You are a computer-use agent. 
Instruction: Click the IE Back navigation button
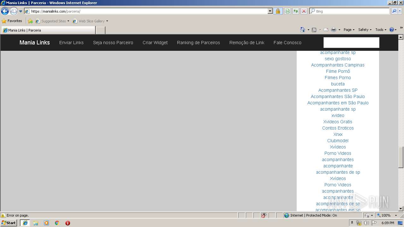[x=5, y=11]
